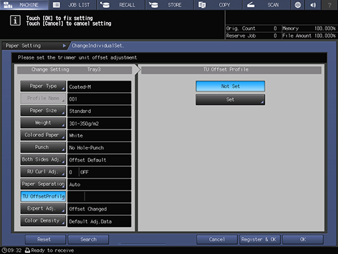Click the disabled Profile Name button
Viewport: 338px width, 254px height.
(43, 98)
